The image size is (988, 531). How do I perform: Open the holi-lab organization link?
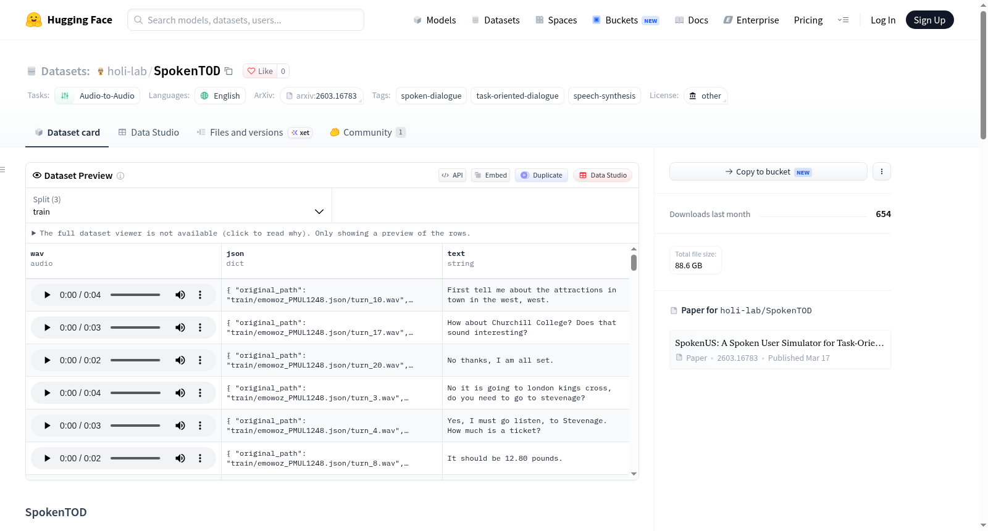[x=127, y=71]
